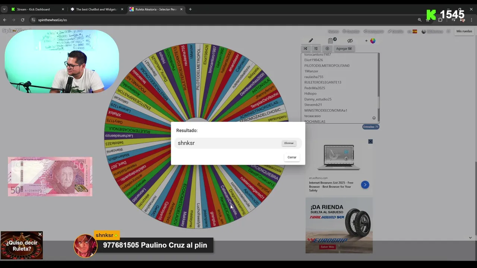
Task: Open the browser tab search dropdown
Action: coord(4,9)
